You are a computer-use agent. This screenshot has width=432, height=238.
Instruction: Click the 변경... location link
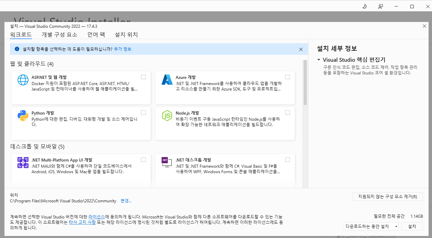126,201
